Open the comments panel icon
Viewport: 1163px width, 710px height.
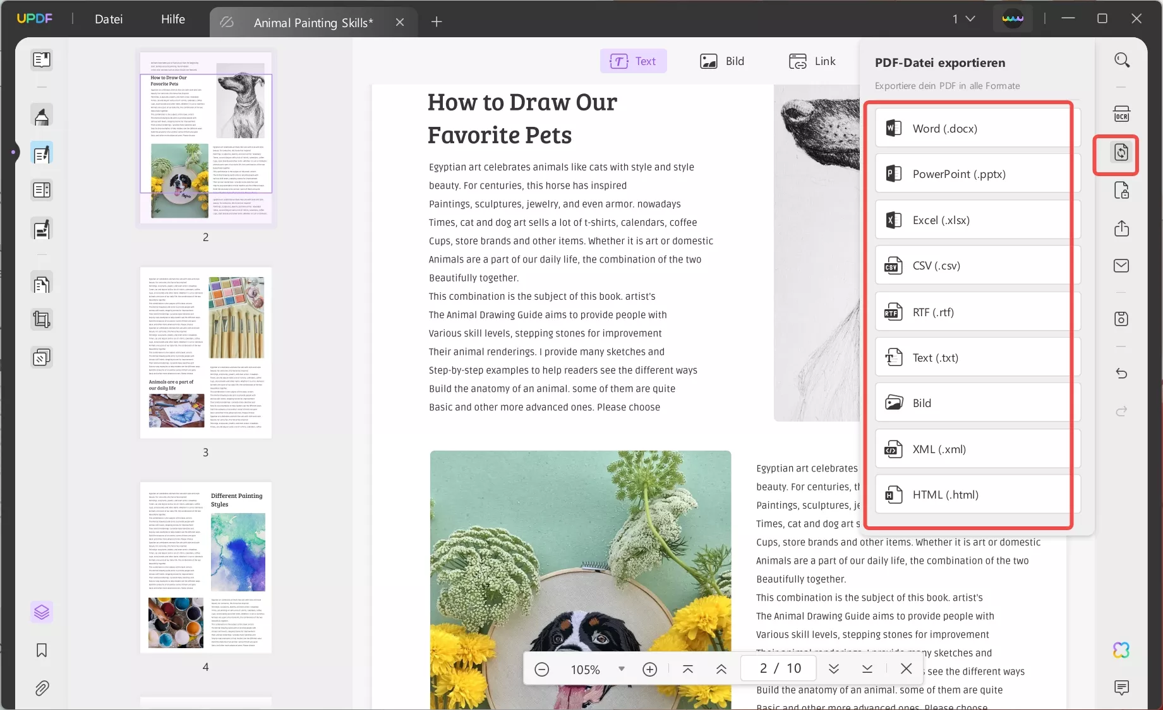(1122, 688)
